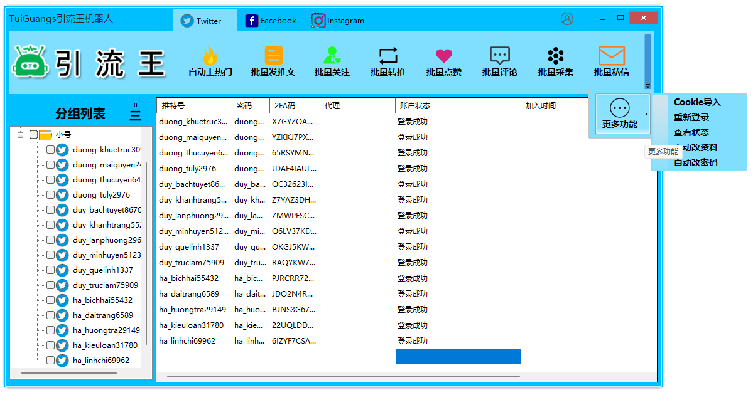The height and width of the screenshot is (395, 753).
Task: Click the account table horizontal scrollbar
Action: pos(343,377)
